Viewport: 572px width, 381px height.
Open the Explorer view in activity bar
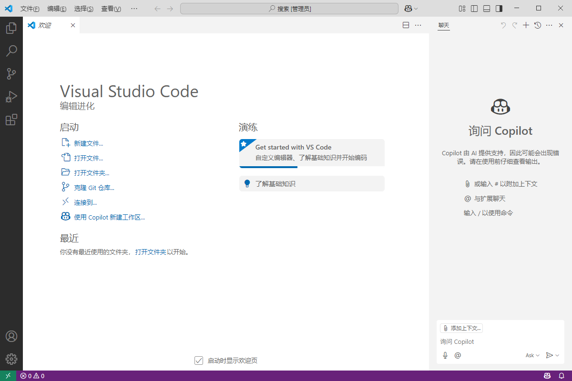click(x=11, y=28)
